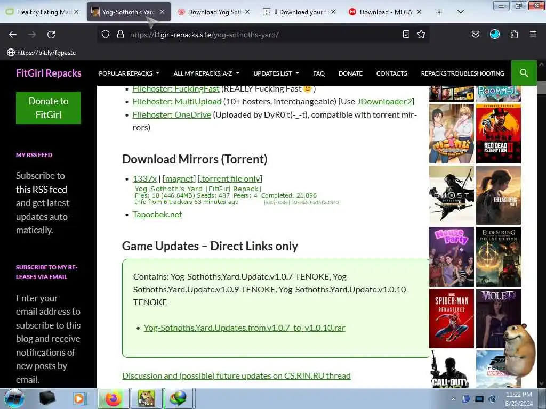
Task: Open the DONATE menu item
Action: (350, 73)
